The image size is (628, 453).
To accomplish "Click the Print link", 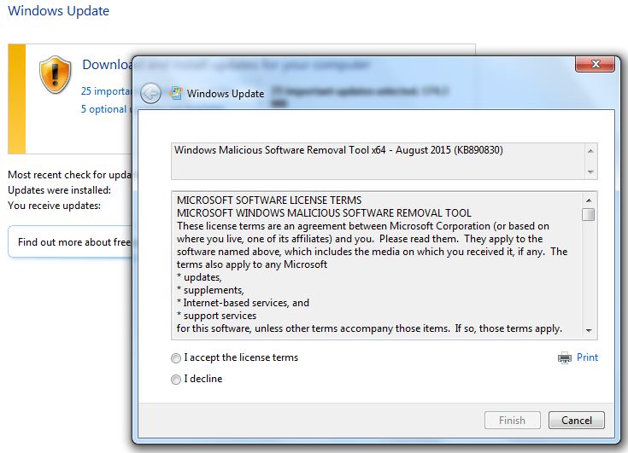I will (587, 357).
